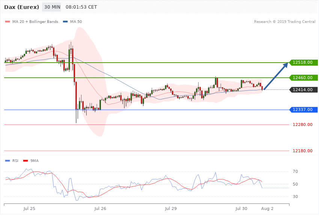Click the Jul 25 date axis label
Screen dimensions: 319x216
[29, 208]
